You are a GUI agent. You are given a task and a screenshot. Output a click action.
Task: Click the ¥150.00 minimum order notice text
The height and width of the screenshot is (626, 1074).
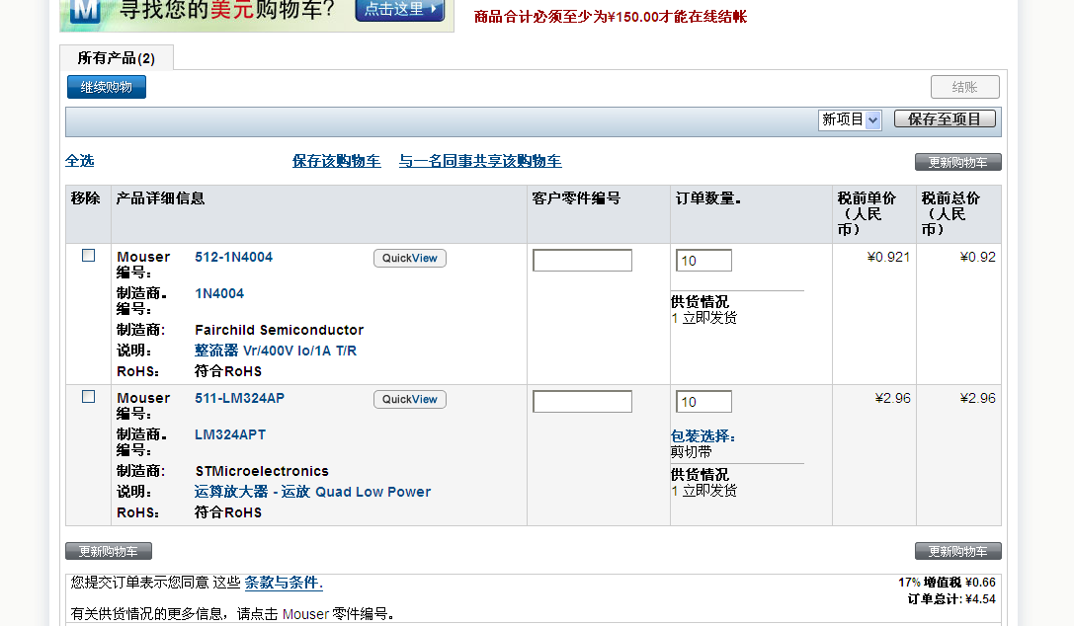click(x=611, y=17)
